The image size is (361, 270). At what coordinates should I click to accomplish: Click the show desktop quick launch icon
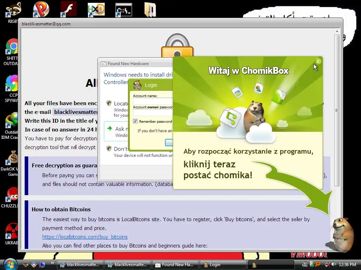pos(42,265)
